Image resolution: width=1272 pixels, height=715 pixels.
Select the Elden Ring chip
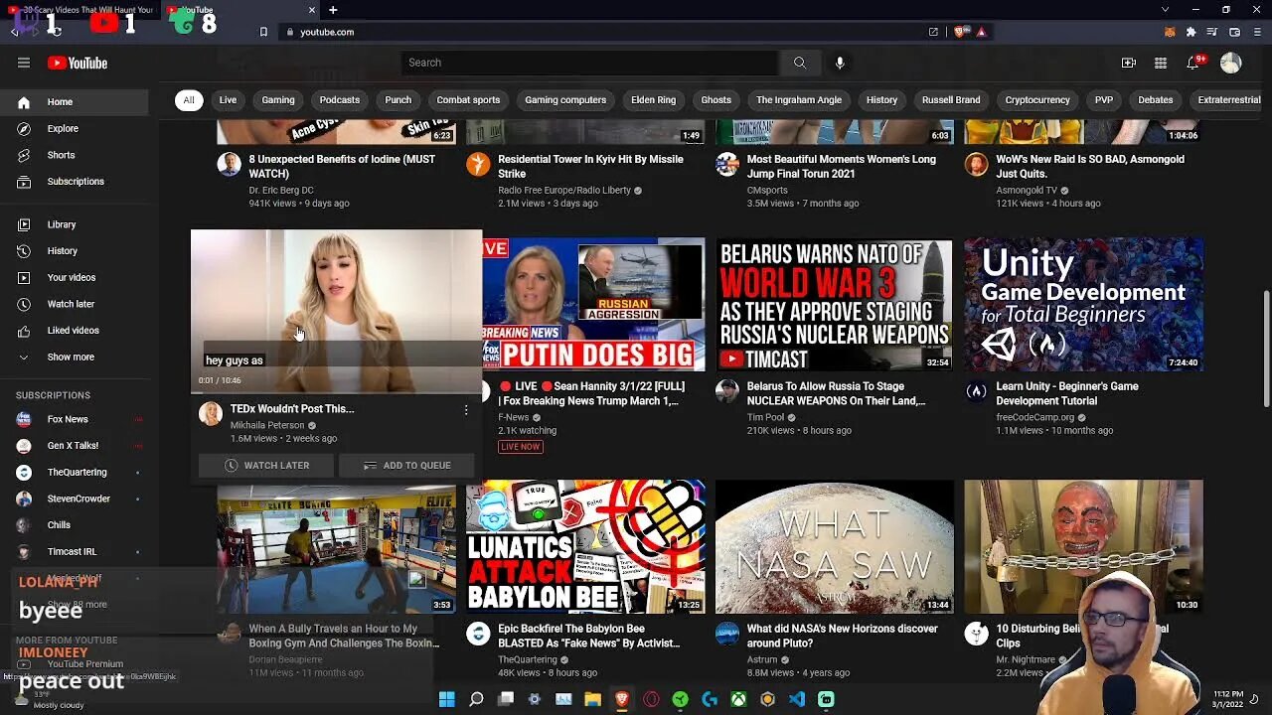tap(653, 100)
